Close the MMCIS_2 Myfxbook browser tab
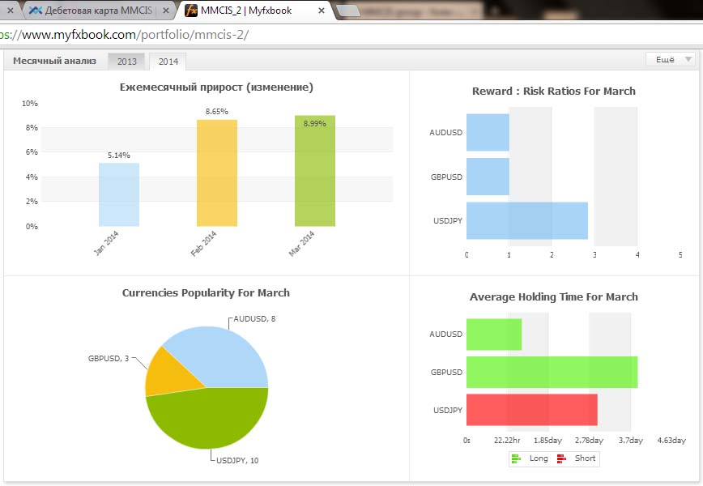The image size is (703, 486). [x=322, y=11]
